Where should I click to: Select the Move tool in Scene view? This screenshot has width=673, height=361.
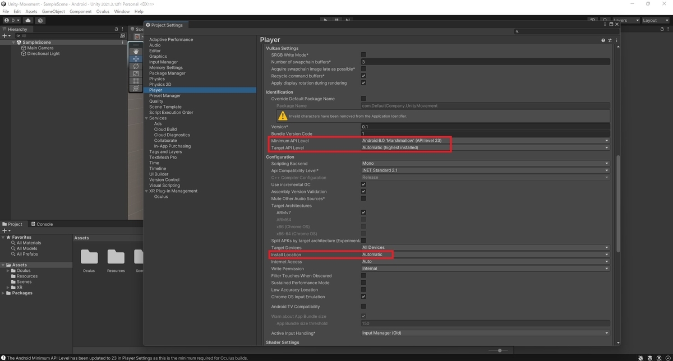pyautogui.click(x=136, y=59)
